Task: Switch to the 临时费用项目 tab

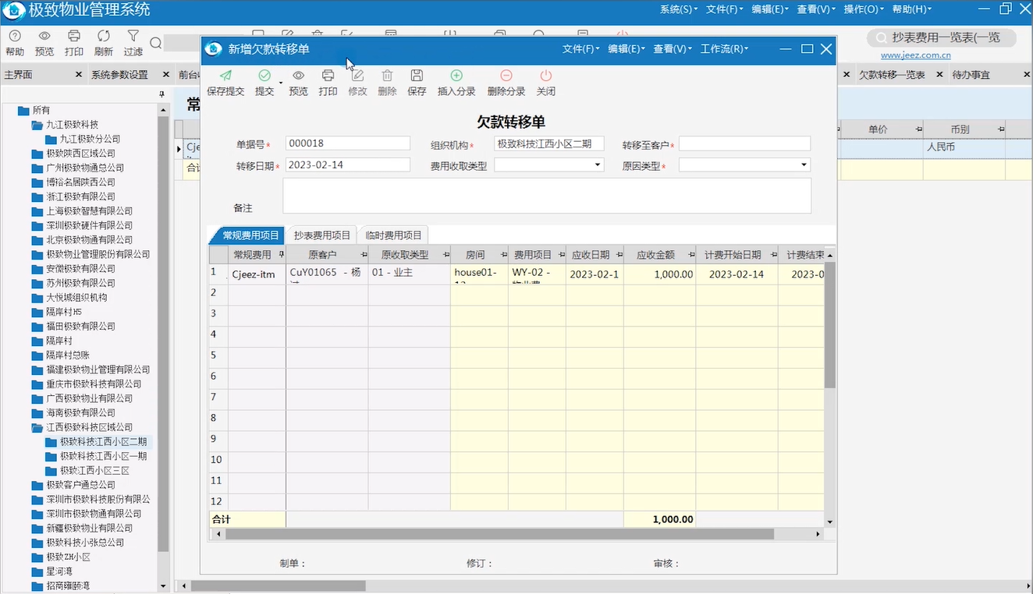Action: coord(393,235)
